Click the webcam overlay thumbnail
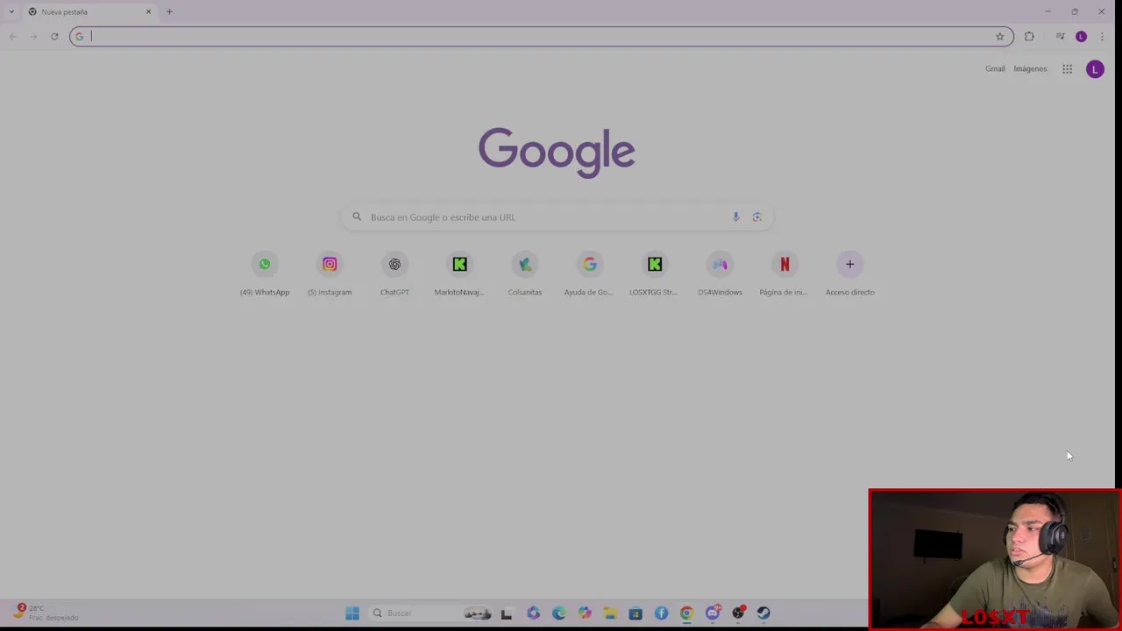The width and height of the screenshot is (1122, 631). [x=995, y=559]
